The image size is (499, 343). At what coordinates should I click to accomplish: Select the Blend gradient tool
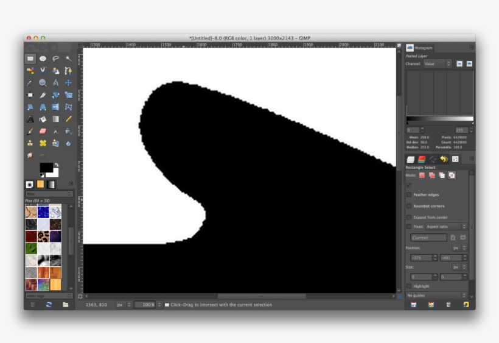(55, 119)
